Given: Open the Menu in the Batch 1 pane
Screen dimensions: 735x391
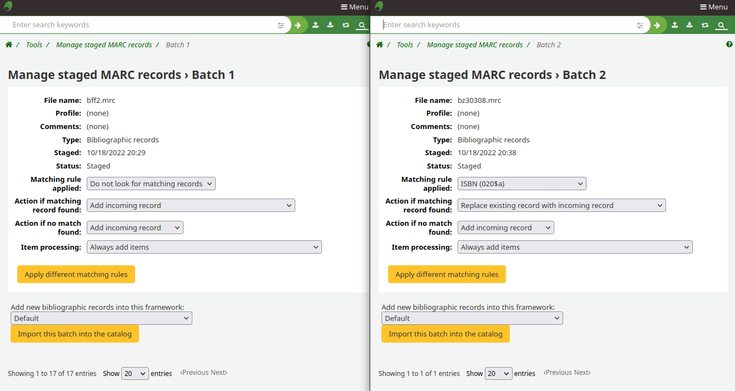Looking at the screenshot, I should [354, 7].
